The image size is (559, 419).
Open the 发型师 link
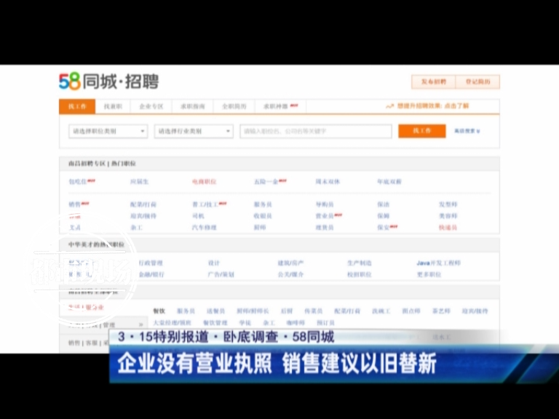click(448, 204)
